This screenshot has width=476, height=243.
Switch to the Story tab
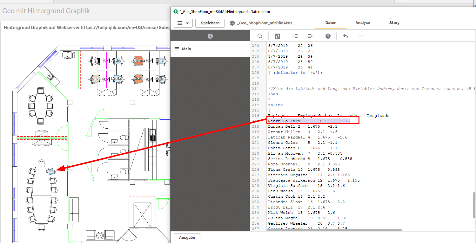pos(394,23)
